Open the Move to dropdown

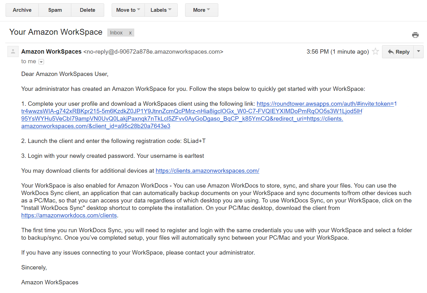click(x=128, y=10)
